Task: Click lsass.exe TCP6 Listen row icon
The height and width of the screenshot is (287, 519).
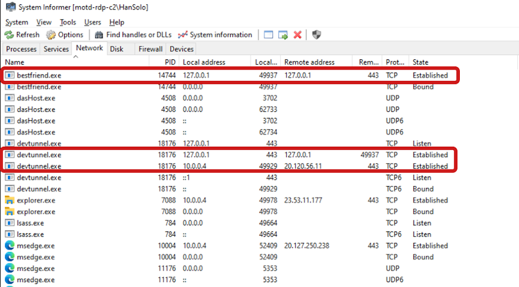Action: (x=10, y=234)
